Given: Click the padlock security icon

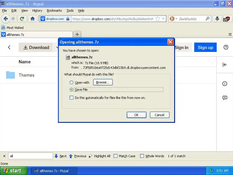Looking at the screenshot, I should (x=68, y=19).
